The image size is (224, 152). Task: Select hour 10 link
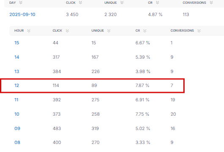pos(17,114)
